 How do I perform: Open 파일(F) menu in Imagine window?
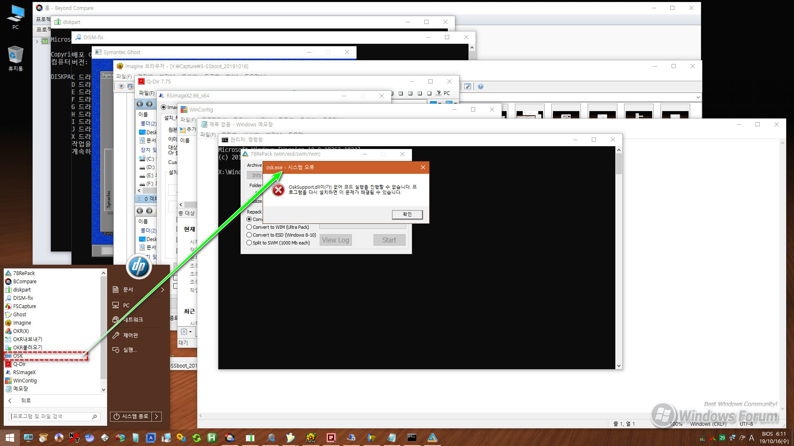coord(124,76)
